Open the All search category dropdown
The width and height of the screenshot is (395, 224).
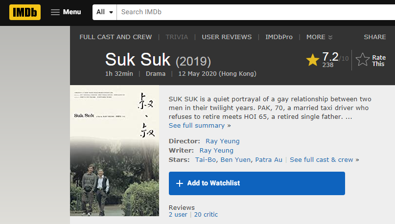[x=105, y=12]
